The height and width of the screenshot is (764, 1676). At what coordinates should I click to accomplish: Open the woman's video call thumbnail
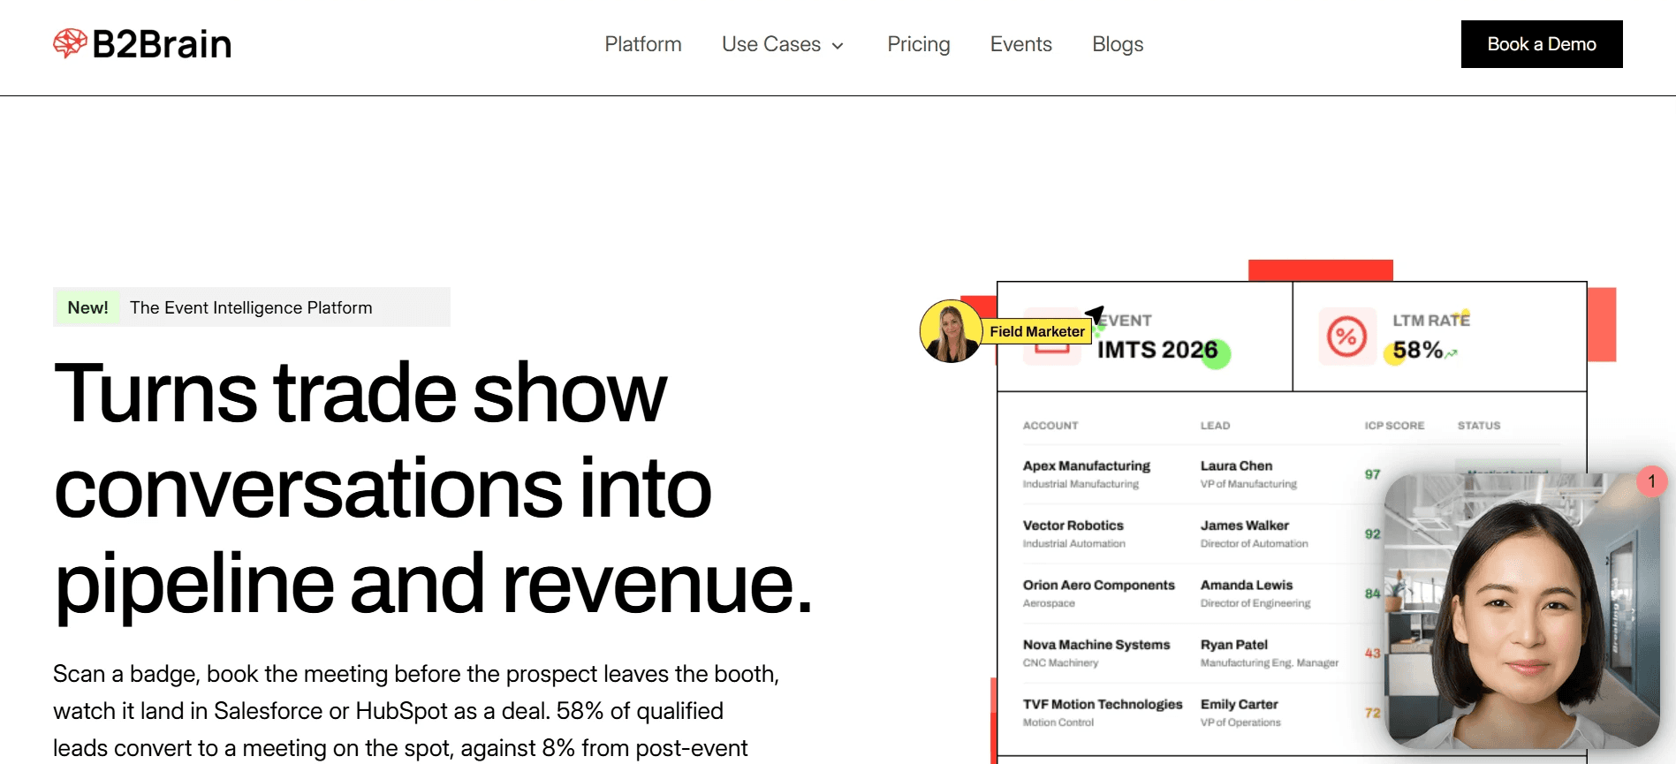[x=1521, y=611]
